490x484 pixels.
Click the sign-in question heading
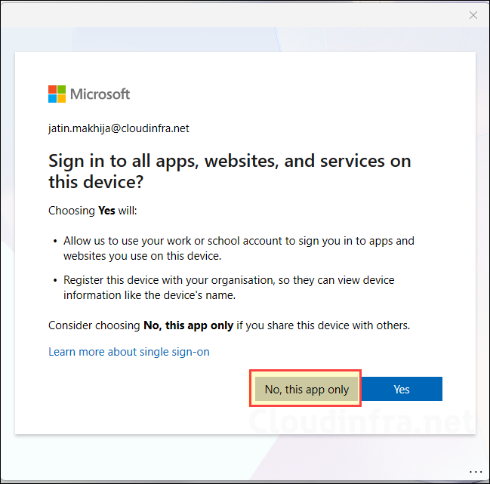[x=230, y=171]
